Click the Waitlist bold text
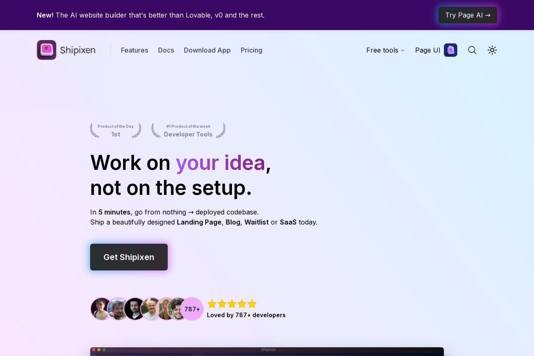The image size is (534, 356). [x=257, y=222]
